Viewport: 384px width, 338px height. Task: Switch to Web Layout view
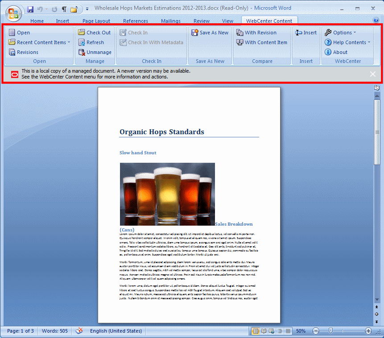(x=272, y=331)
